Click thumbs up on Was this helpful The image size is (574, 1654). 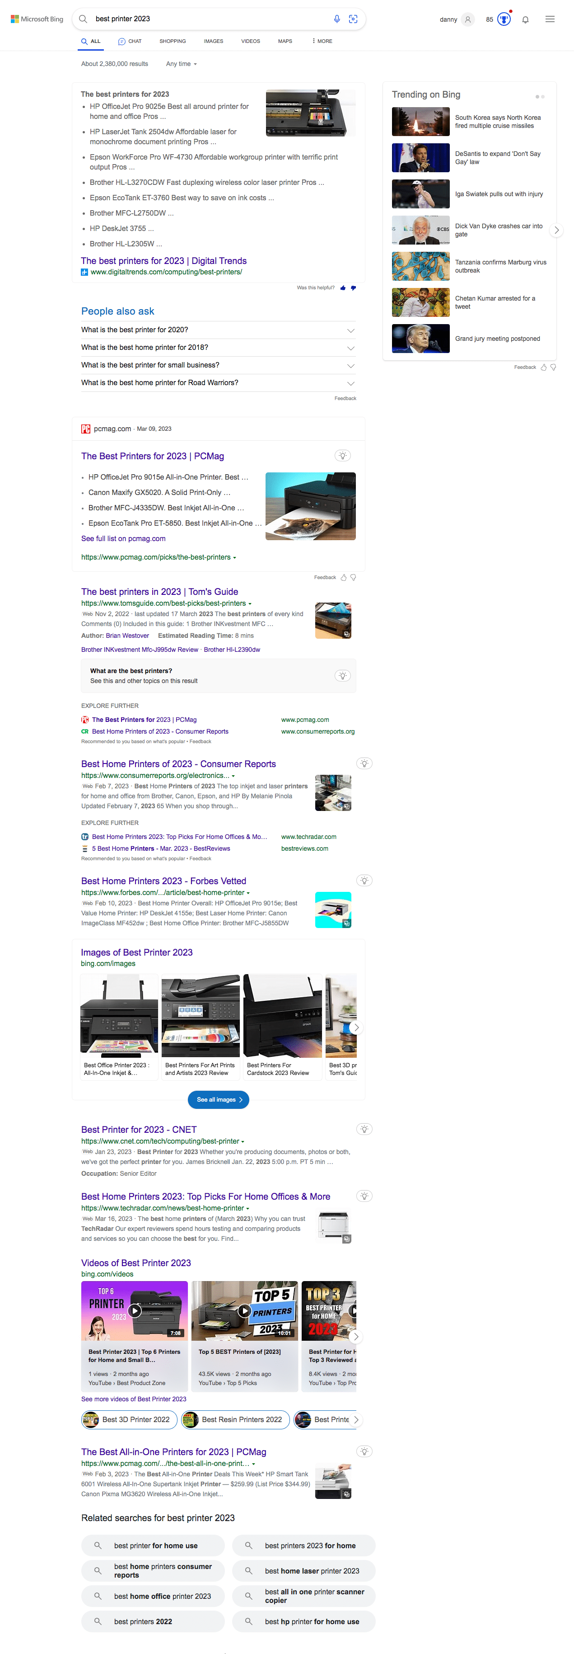(343, 287)
